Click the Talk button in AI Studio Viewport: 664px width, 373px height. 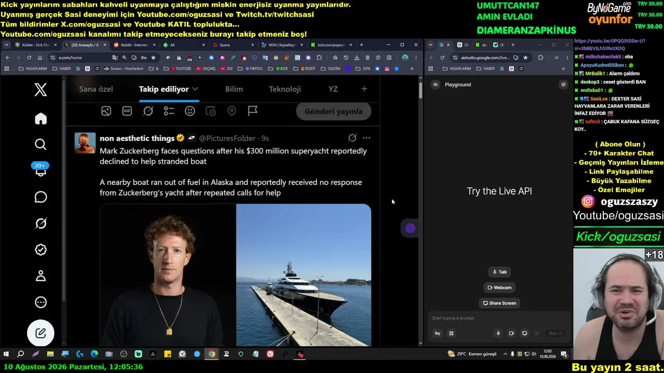click(x=500, y=272)
